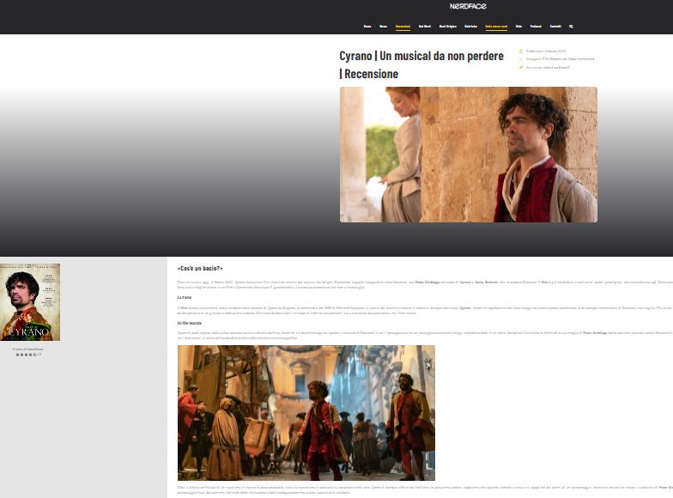The image size is (673, 498).
Task: Select the Recensioni menu item
Action: pyautogui.click(x=403, y=26)
